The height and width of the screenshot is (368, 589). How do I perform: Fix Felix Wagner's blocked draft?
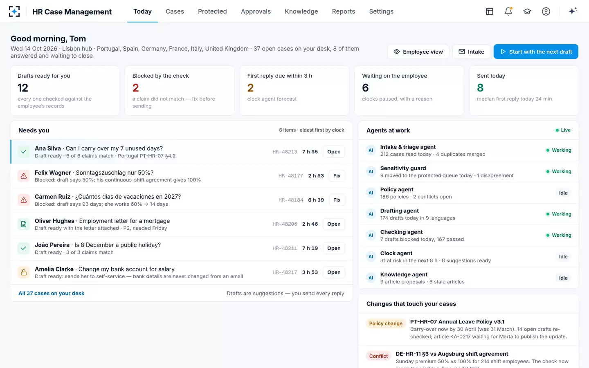pos(337,176)
